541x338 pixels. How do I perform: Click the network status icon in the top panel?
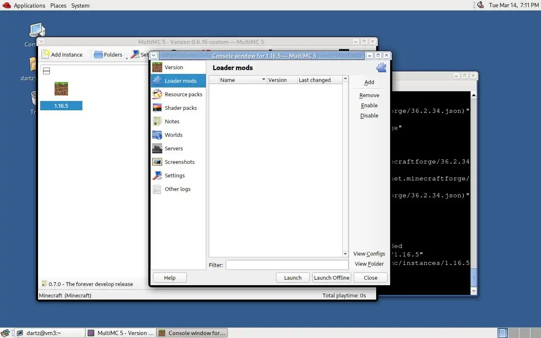tap(480, 5)
